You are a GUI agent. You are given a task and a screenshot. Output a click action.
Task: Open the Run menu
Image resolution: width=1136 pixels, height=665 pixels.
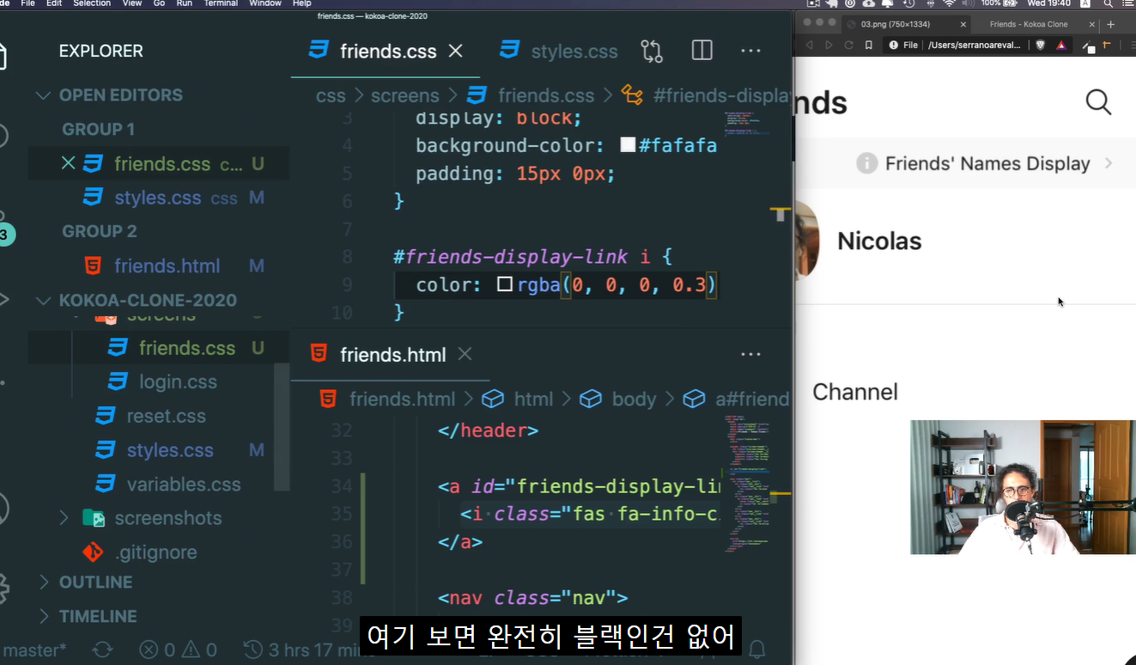point(184,3)
